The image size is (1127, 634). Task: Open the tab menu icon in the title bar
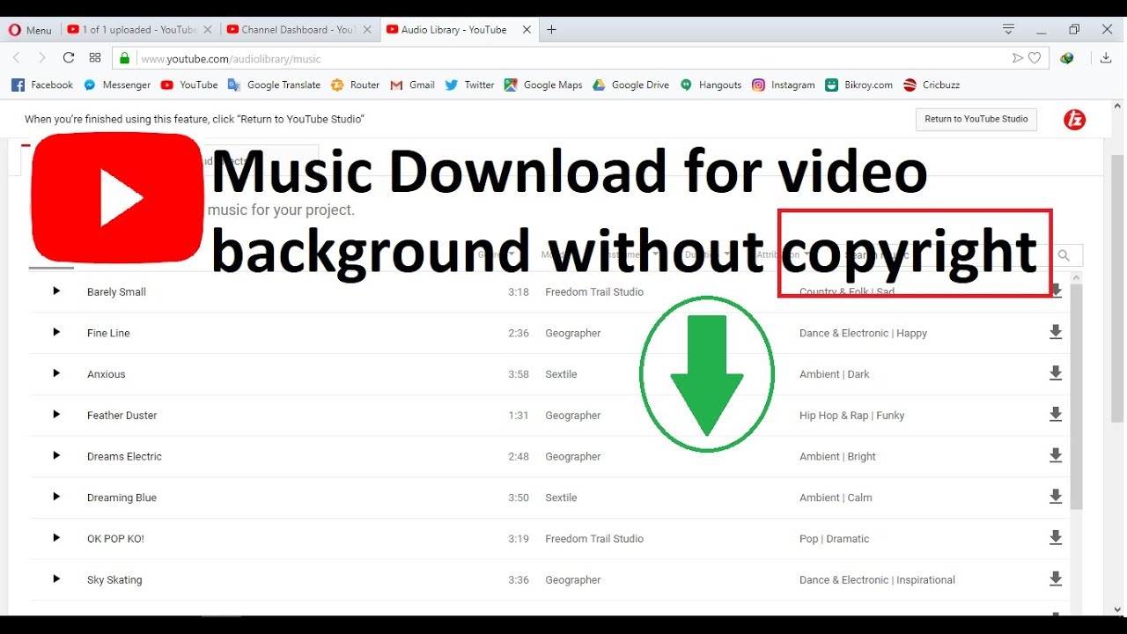tap(1009, 30)
